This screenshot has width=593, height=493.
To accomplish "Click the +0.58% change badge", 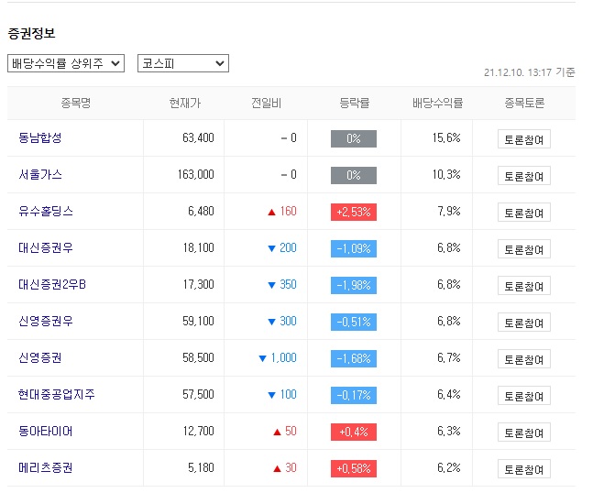I will (x=354, y=469).
